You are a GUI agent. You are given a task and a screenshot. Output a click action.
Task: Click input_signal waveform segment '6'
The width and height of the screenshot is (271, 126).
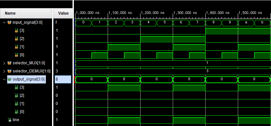[181, 23]
